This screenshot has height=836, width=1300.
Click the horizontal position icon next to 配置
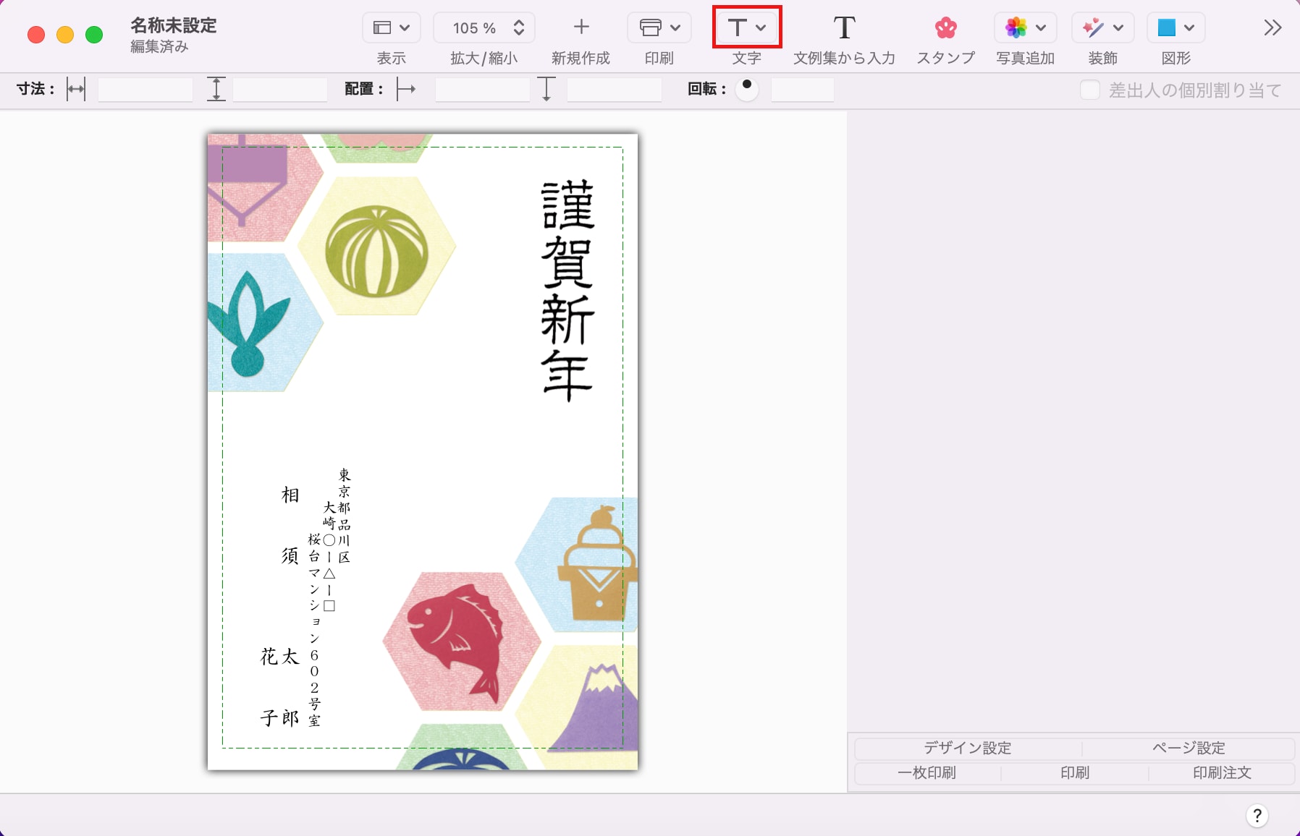coord(406,90)
